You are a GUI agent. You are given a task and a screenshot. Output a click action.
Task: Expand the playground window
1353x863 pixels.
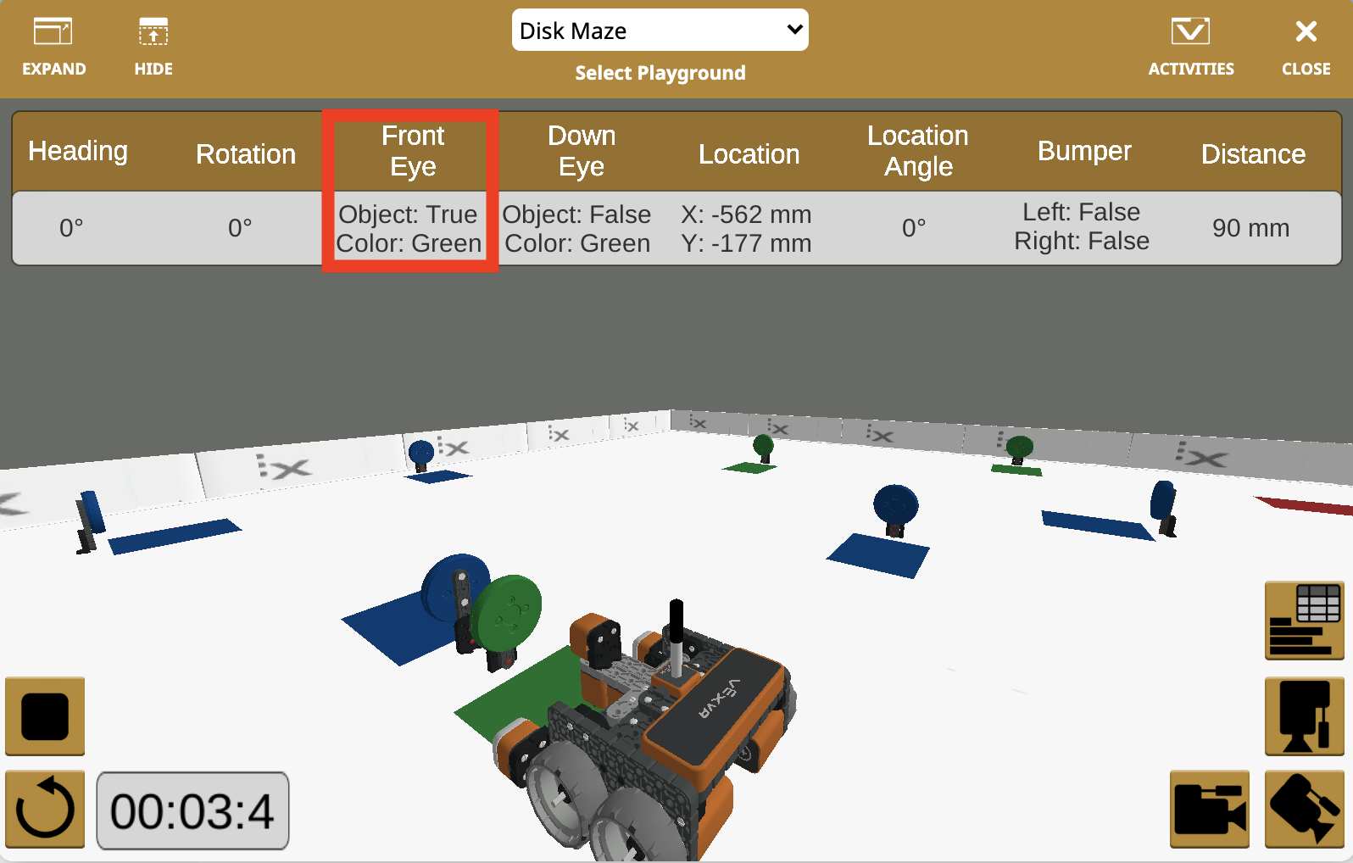pos(53,47)
